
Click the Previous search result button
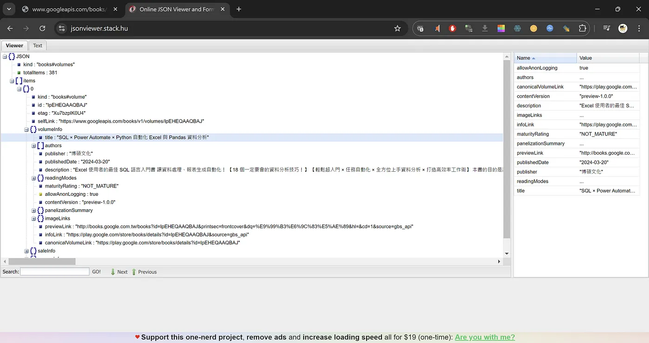click(x=144, y=272)
